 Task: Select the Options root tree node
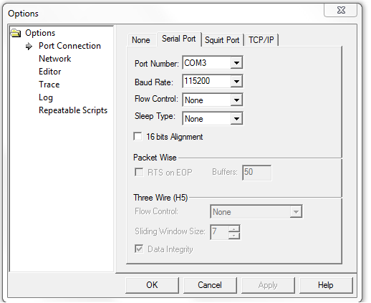[40, 33]
